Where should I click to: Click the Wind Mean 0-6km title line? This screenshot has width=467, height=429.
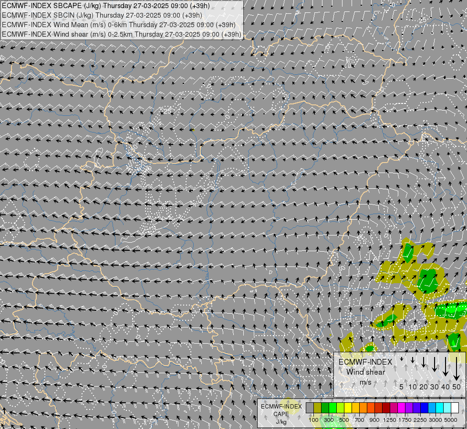pos(118,25)
